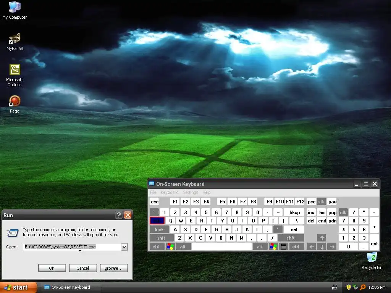Viewport: 391px width, 293px height.
Task: Click the pup page up key
Action: 332,212
